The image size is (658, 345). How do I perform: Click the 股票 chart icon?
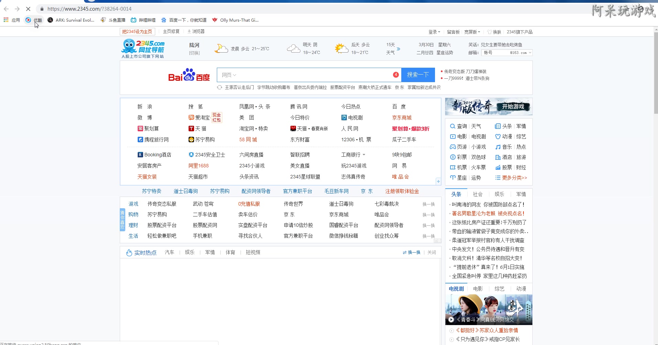(x=498, y=167)
